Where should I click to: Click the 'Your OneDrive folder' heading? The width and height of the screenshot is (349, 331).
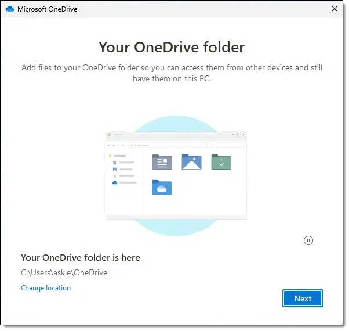(172, 47)
